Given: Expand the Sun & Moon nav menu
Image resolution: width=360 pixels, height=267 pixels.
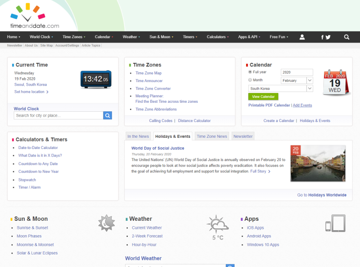Looking at the screenshot, I should [x=162, y=37].
